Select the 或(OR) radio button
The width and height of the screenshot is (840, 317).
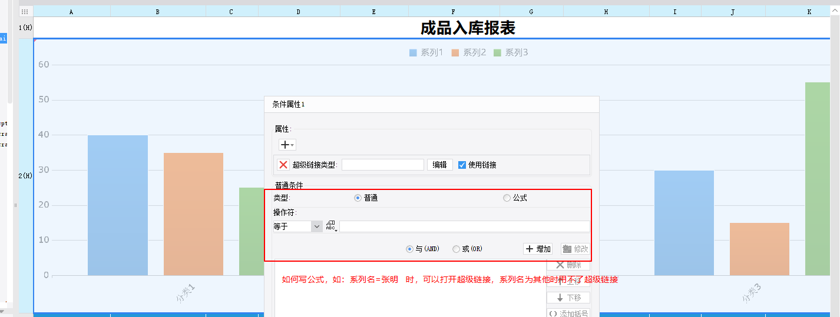(456, 249)
